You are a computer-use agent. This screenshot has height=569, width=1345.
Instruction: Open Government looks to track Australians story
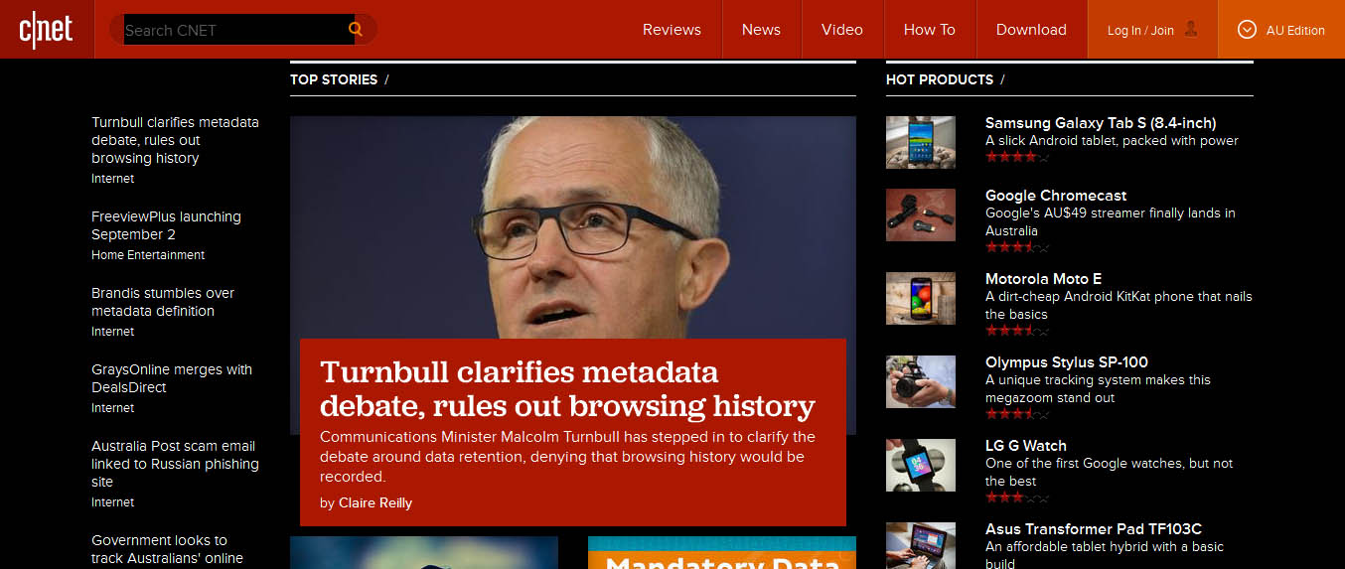tap(167, 549)
